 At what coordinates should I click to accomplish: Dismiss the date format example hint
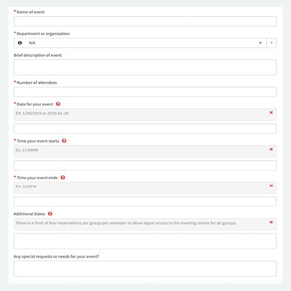point(271,112)
